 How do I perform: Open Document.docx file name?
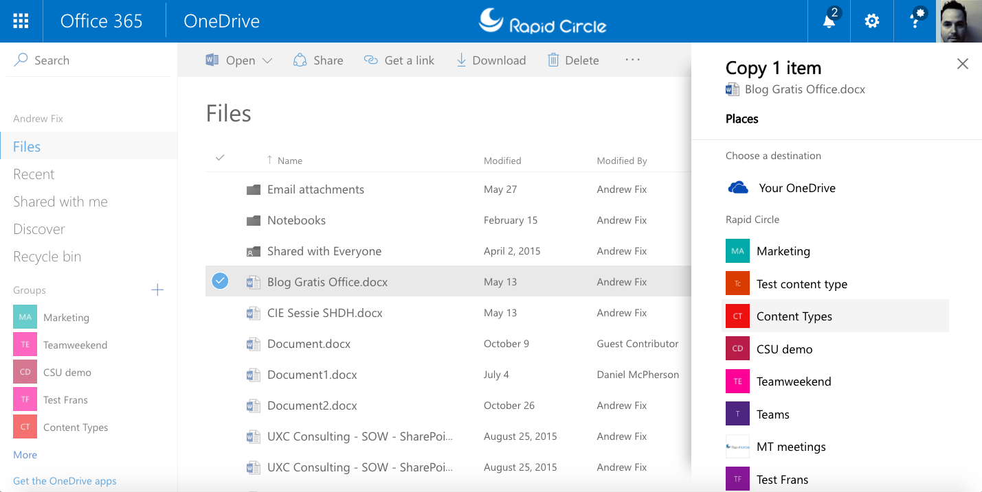(309, 344)
